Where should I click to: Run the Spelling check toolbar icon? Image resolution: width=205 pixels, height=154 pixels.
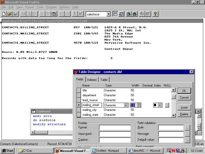(x=35, y=14)
